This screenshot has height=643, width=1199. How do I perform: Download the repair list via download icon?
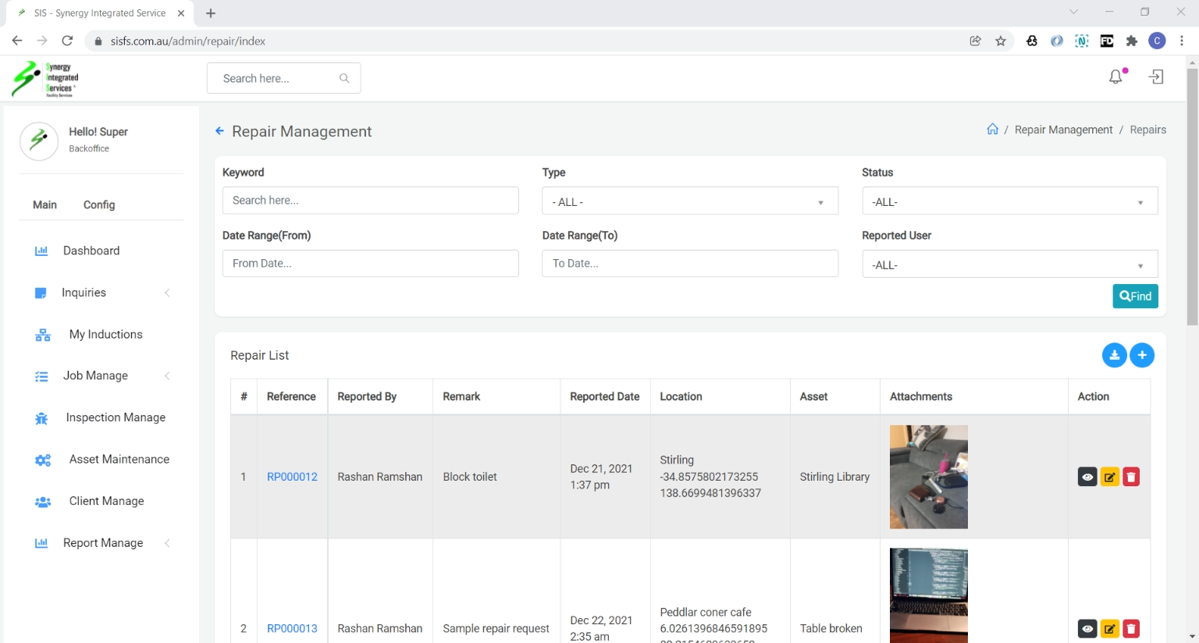pyautogui.click(x=1114, y=355)
